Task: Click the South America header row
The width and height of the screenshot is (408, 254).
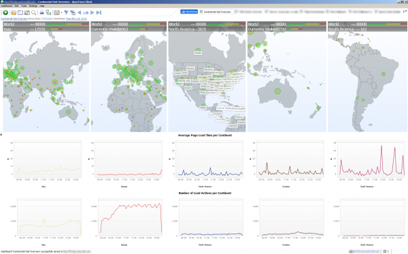Action: click(x=367, y=29)
